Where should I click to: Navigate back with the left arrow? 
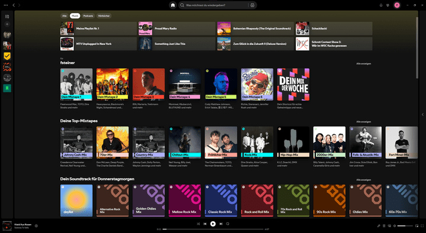(x=14, y=5)
